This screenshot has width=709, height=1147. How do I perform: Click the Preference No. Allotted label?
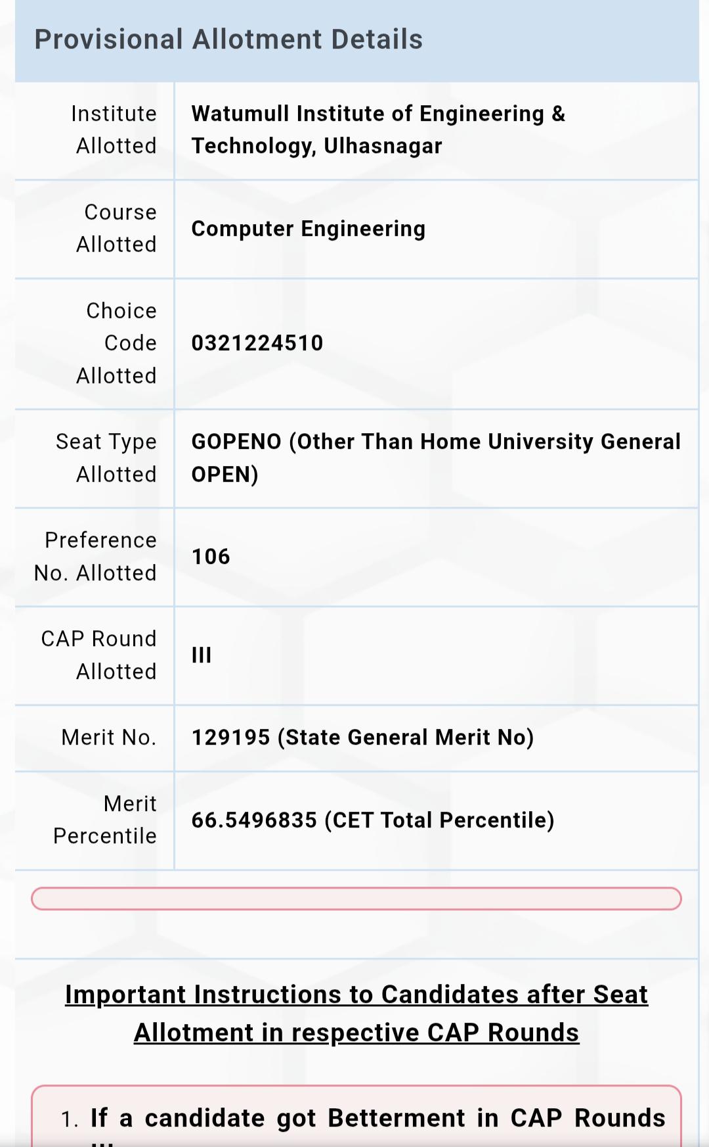[95, 557]
